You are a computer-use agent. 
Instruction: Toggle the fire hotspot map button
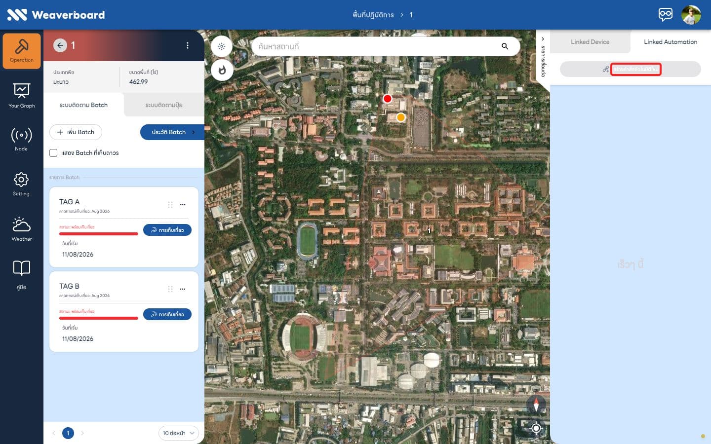(x=222, y=70)
